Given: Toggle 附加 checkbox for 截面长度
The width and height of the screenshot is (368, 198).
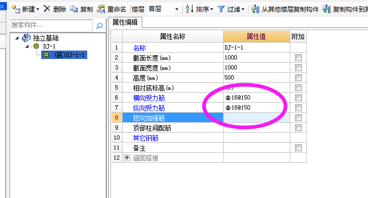Looking at the screenshot, I should click(x=298, y=57).
